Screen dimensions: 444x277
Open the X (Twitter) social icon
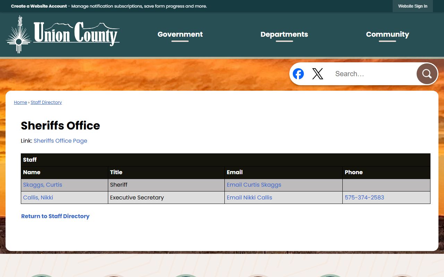pos(318,74)
